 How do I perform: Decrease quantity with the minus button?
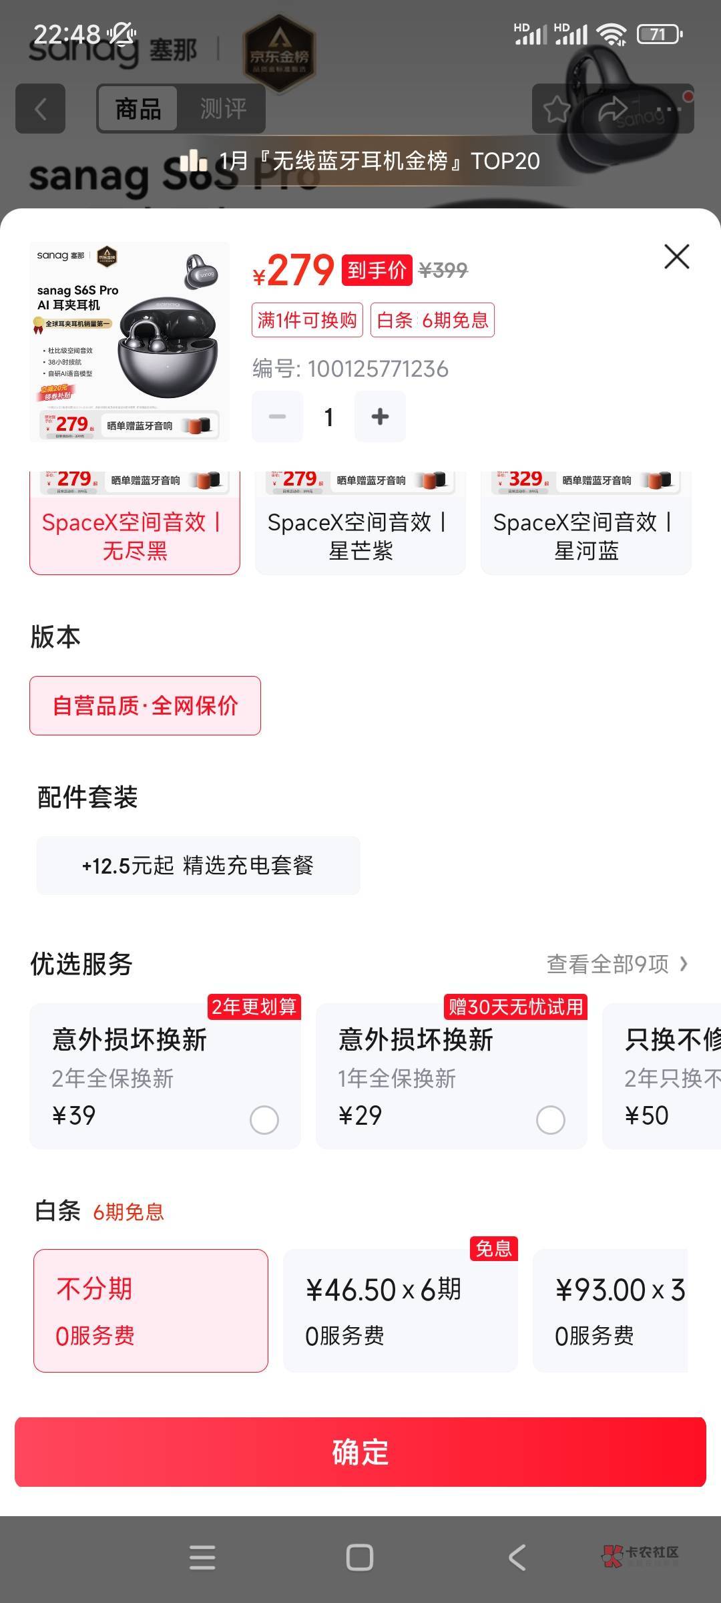point(277,417)
